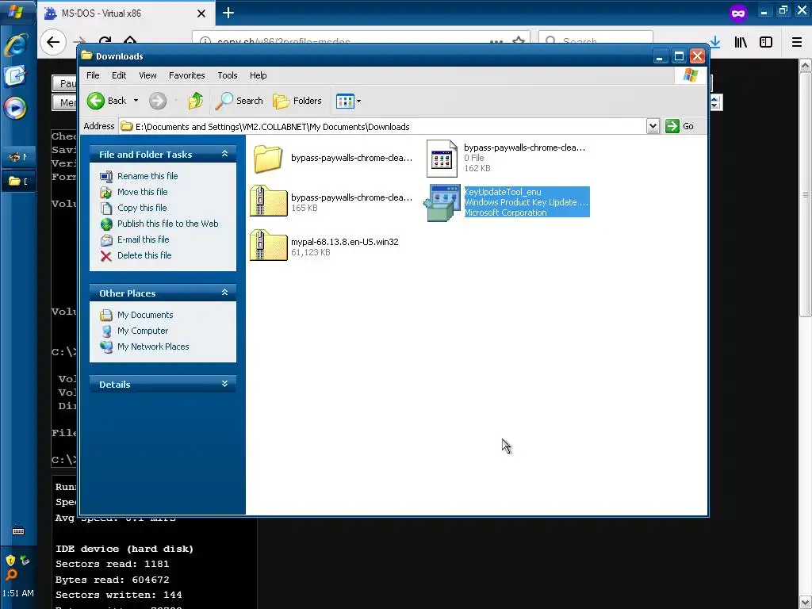Image resolution: width=812 pixels, height=609 pixels.
Task: Go up one folder level
Action: (195, 101)
